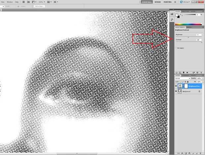
Task: Hide the Background layer with its eye
Action: pyautogui.click(x=176, y=91)
